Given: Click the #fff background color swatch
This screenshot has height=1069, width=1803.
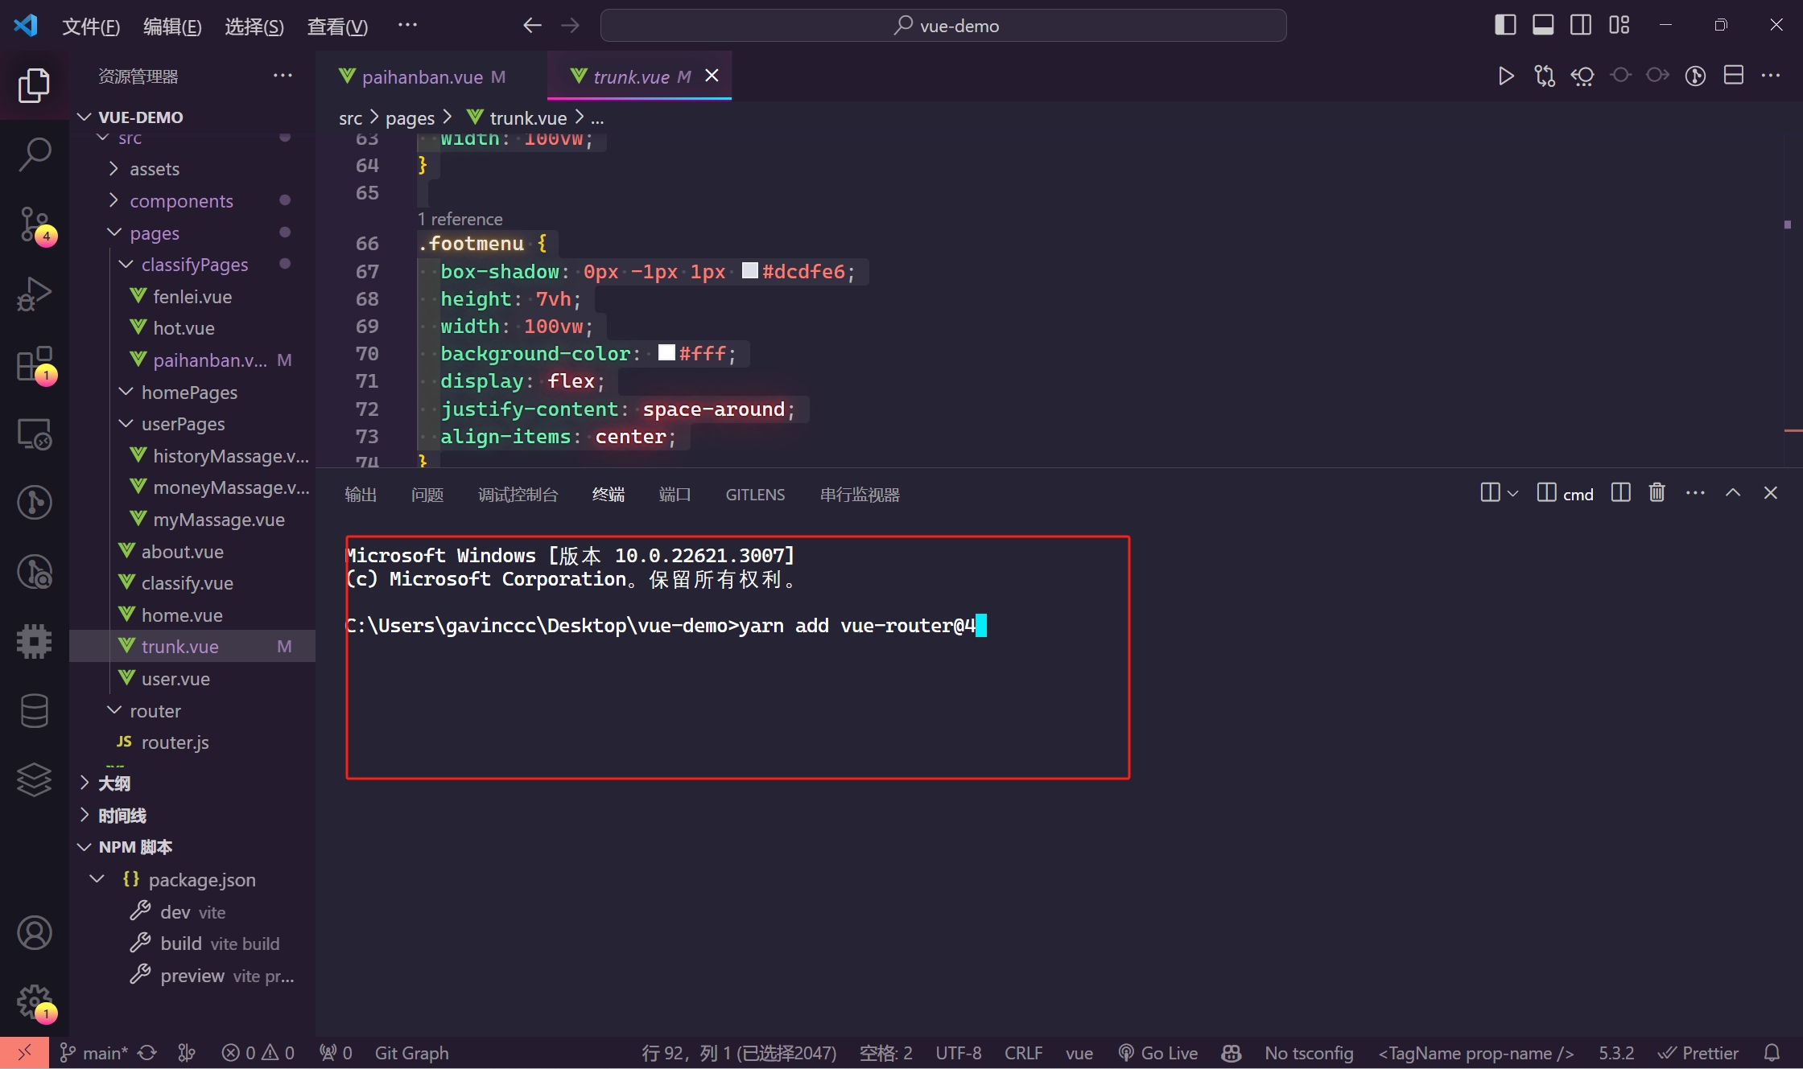Looking at the screenshot, I should click(x=666, y=352).
